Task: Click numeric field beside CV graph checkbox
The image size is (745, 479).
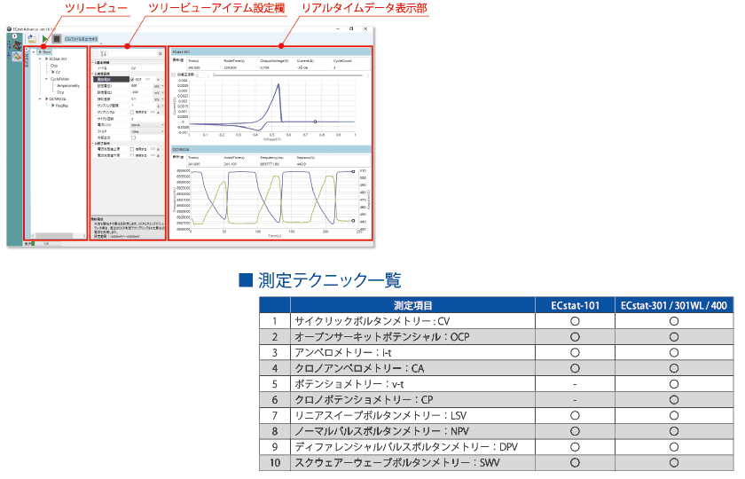Action: point(200,75)
